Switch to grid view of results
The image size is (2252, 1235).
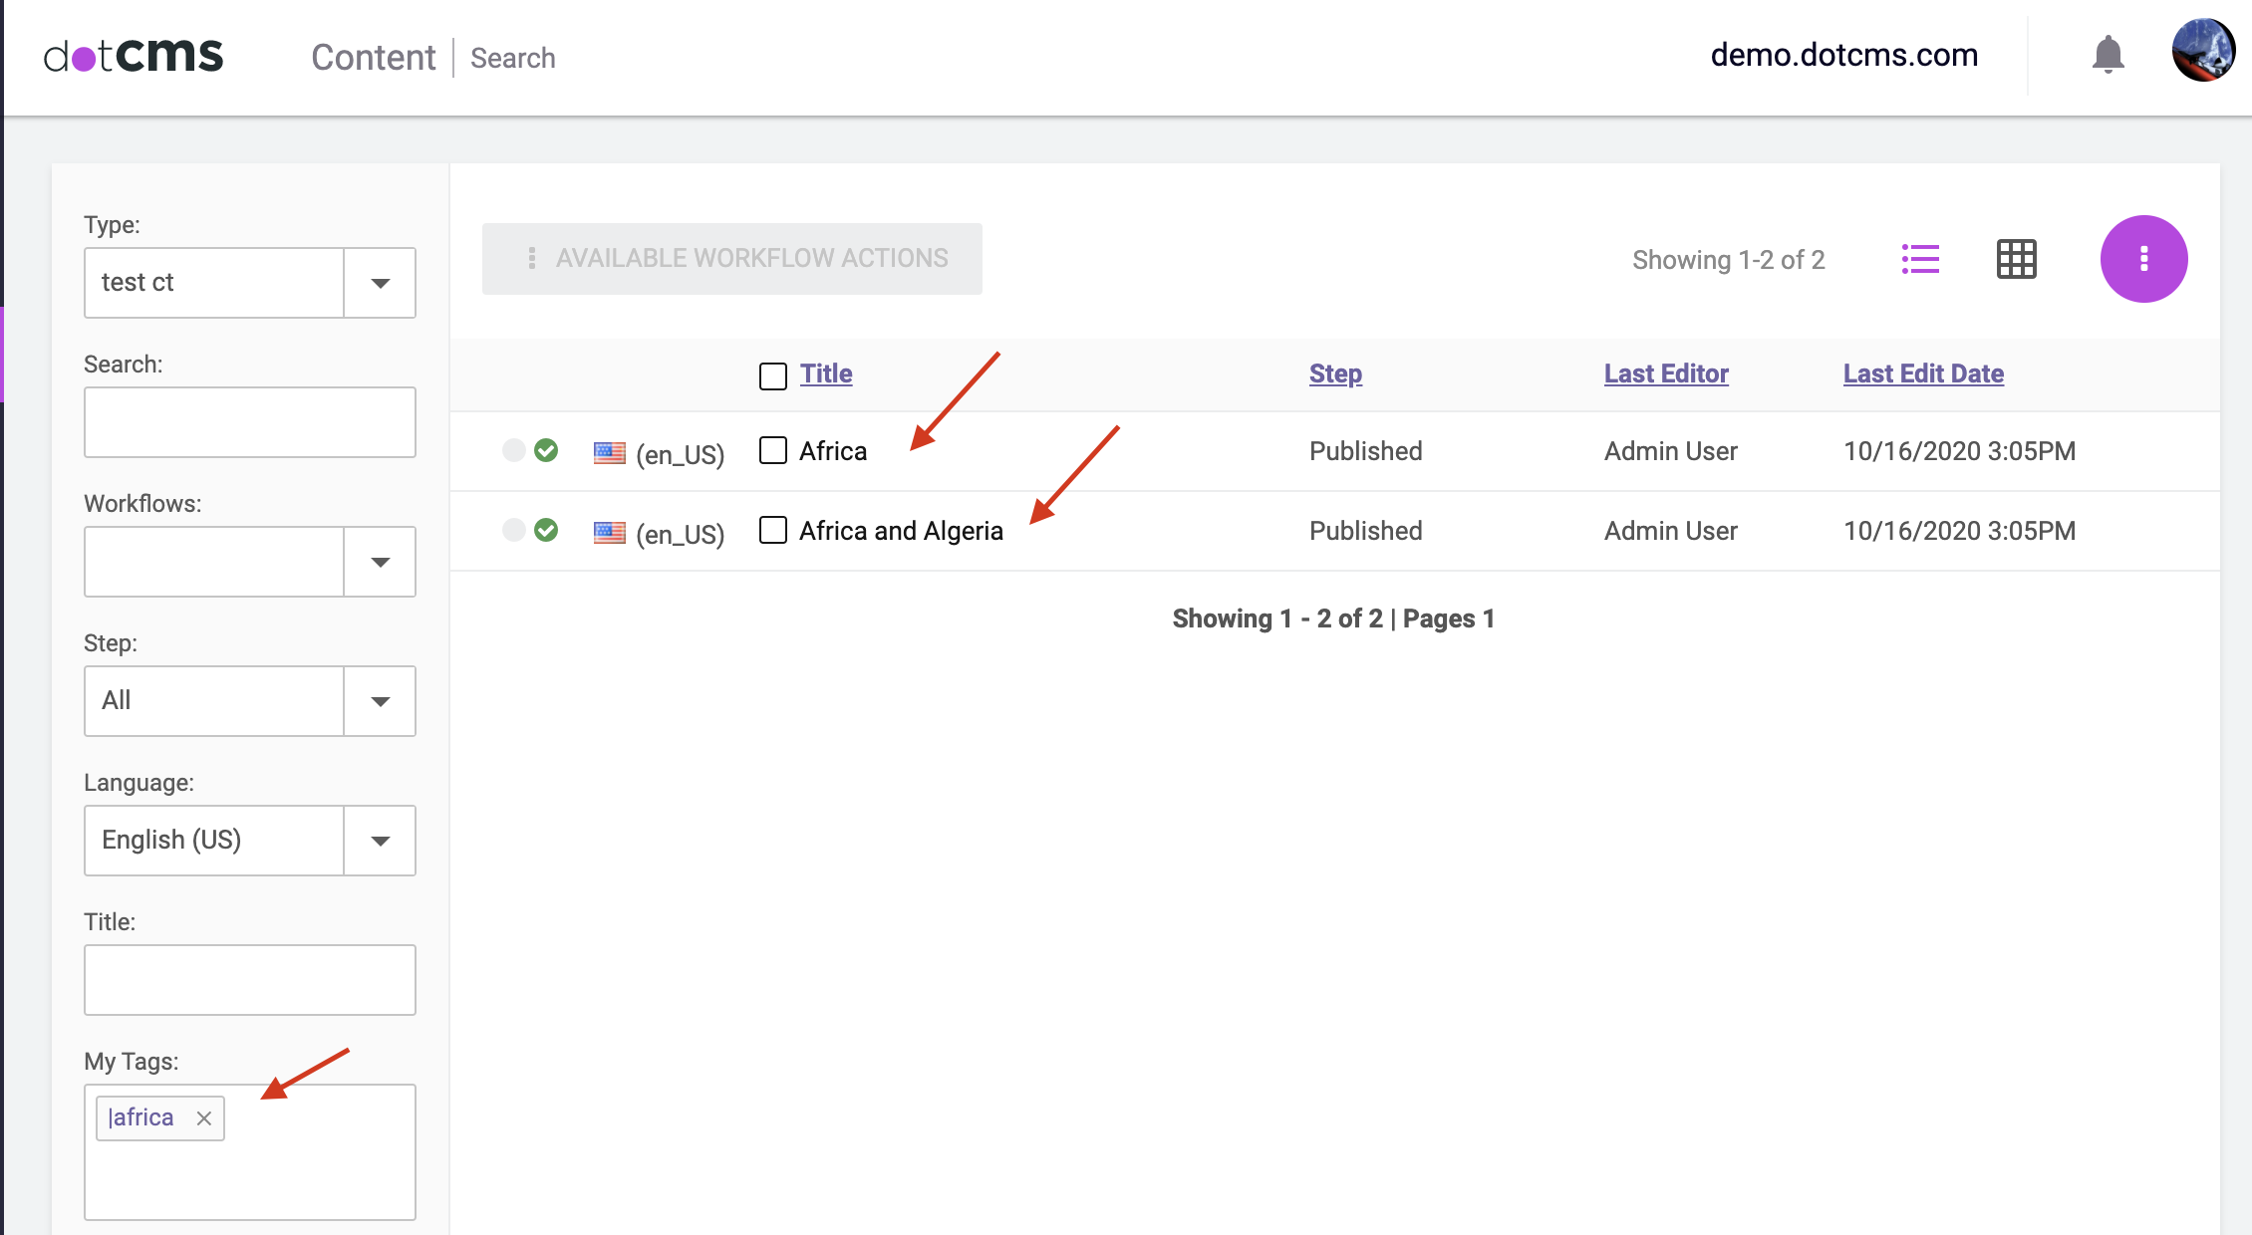(2015, 259)
